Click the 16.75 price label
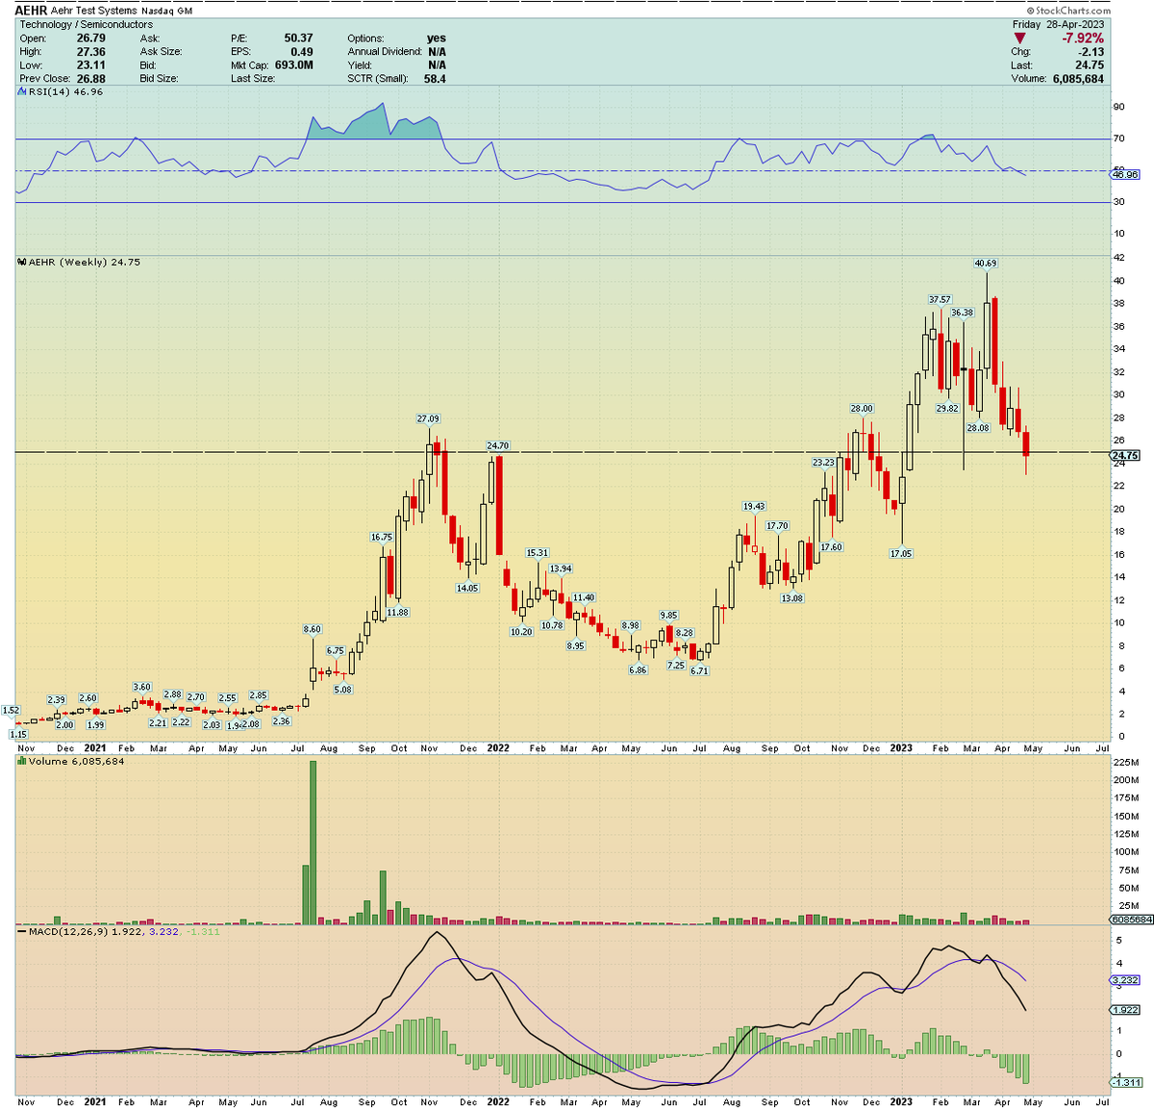Image resolution: width=1154 pixels, height=1110 pixels. point(382,538)
